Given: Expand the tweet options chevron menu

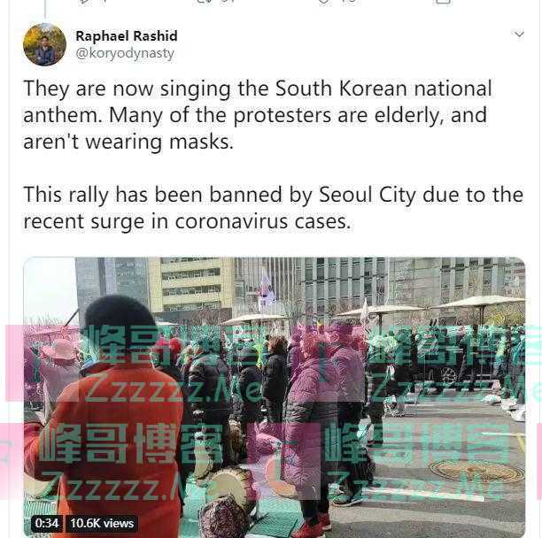Looking at the screenshot, I should pos(519,35).
